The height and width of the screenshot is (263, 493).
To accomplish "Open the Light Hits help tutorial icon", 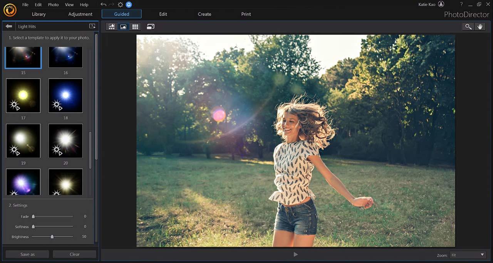I will pos(92,26).
